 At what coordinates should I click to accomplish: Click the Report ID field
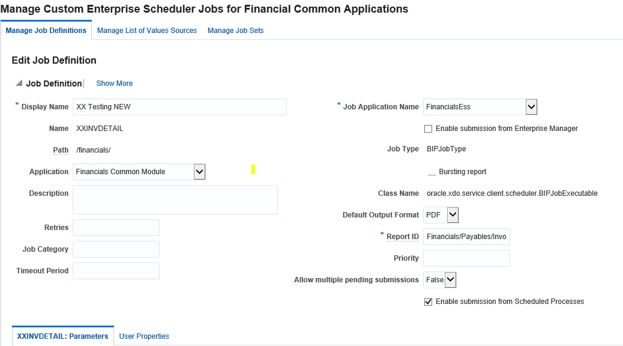(466, 236)
